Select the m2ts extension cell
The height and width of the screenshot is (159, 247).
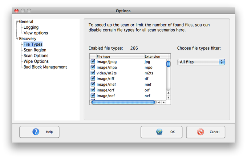[x=149, y=73]
